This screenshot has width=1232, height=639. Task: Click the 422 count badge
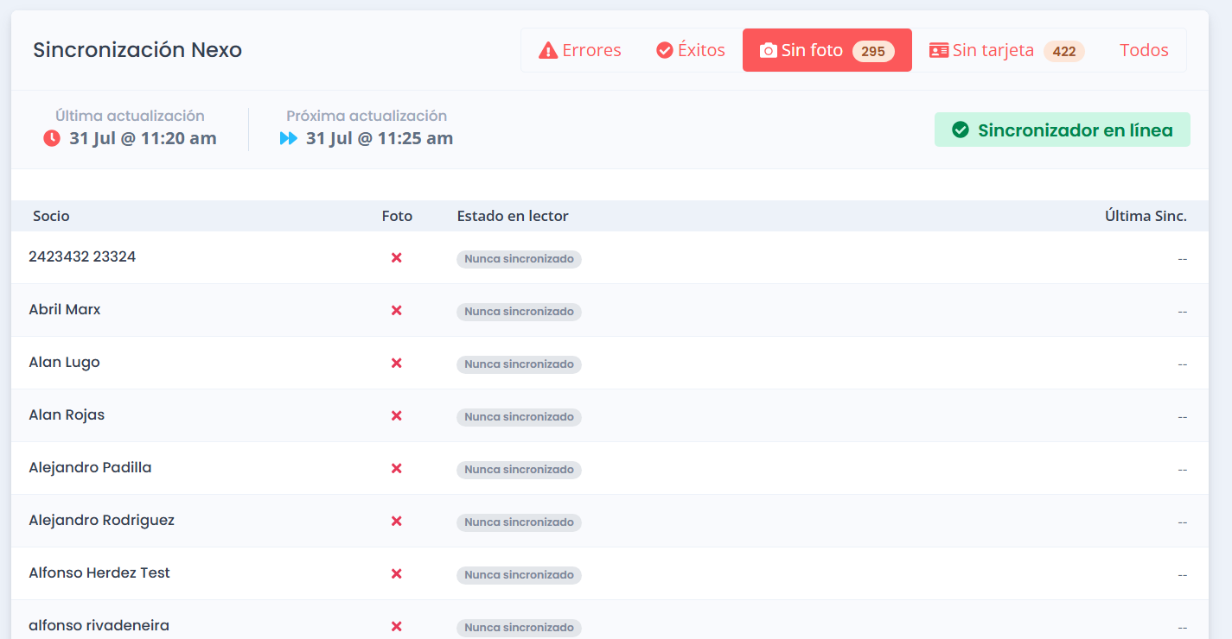pos(1064,51)
